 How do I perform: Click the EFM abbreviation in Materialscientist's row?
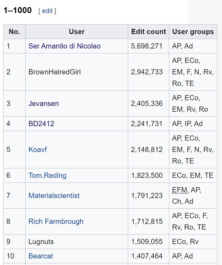(x=179, y=190)
